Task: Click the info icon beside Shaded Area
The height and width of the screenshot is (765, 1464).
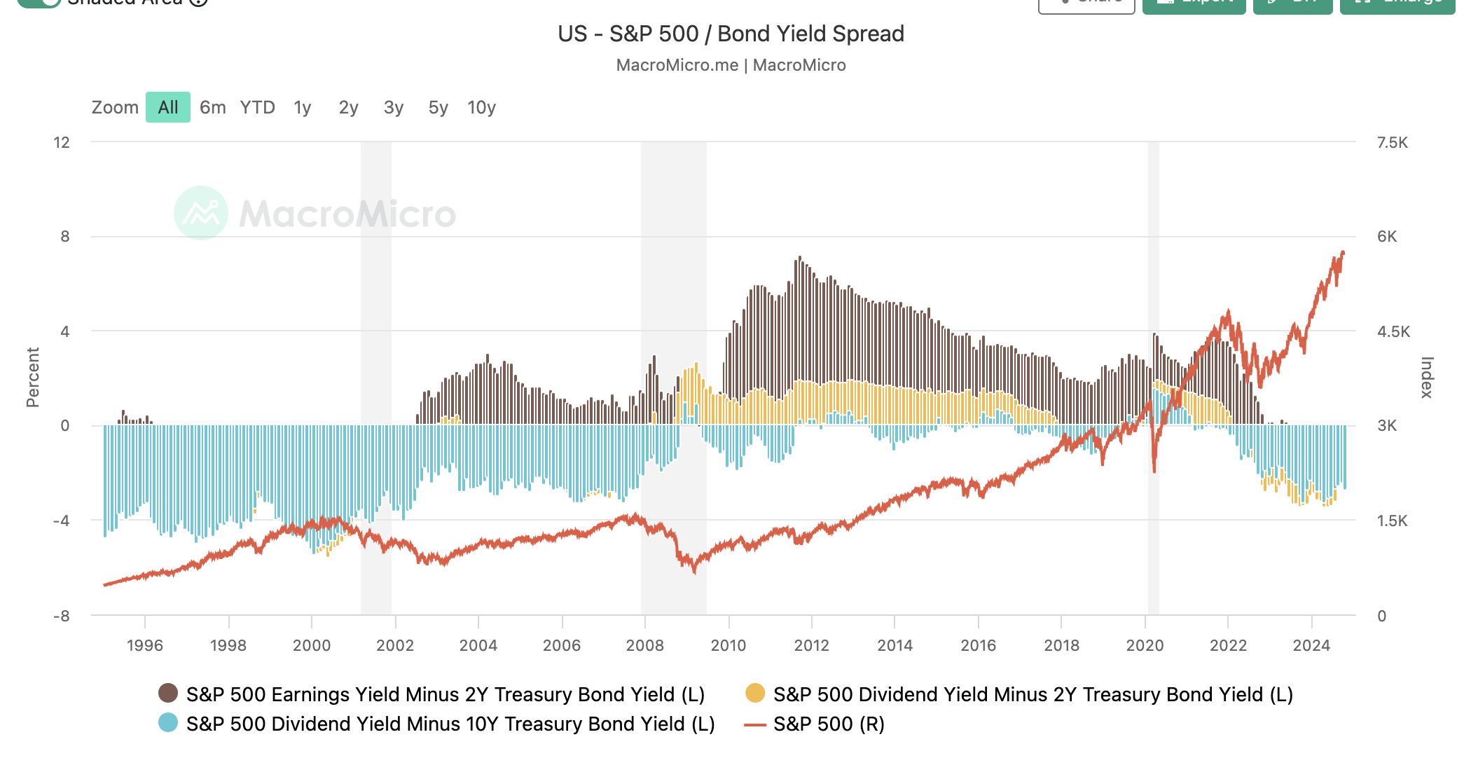Action: (199, 2)
